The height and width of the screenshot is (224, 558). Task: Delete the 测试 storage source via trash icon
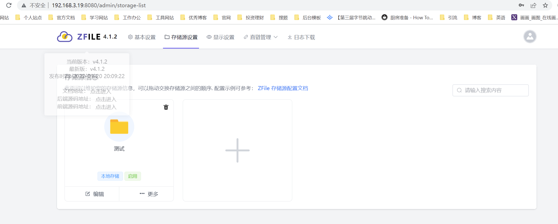[166, 107]
